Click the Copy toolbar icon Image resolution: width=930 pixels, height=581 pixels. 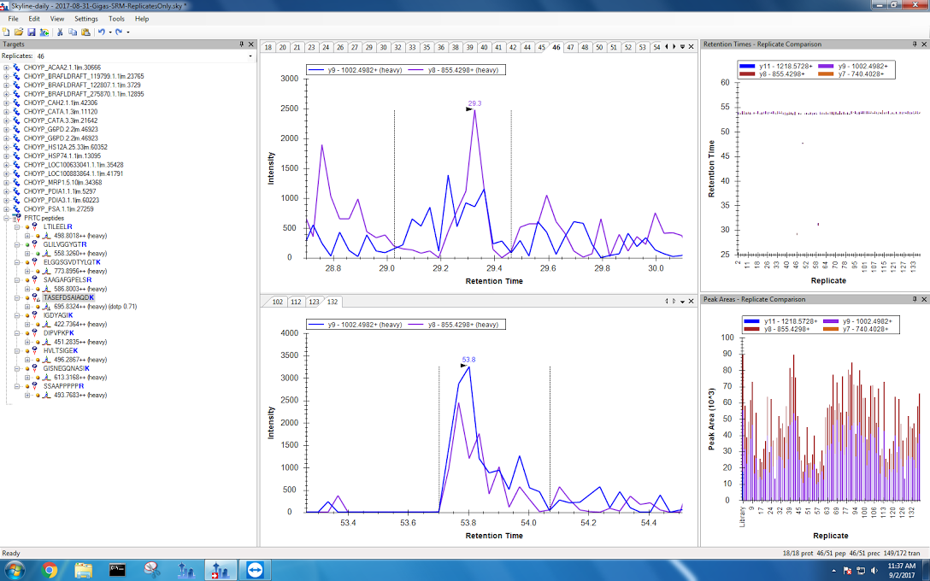[x=73, y=32]
